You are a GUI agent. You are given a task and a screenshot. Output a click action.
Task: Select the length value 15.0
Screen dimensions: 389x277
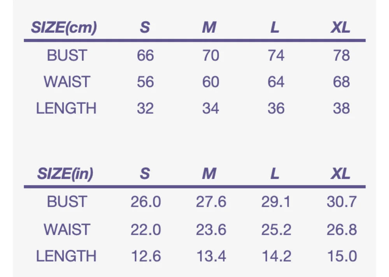[x=342, y=256]
